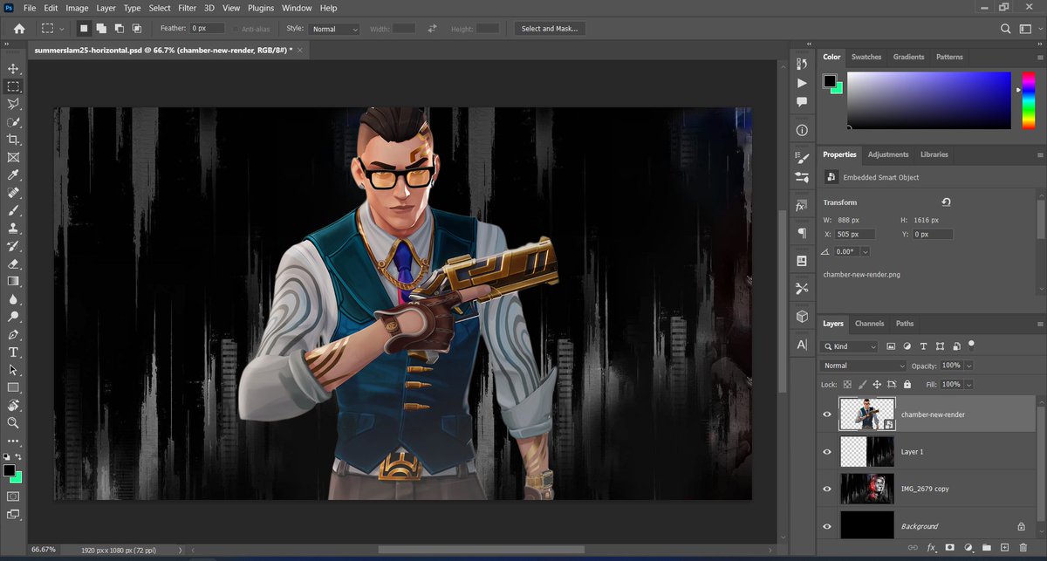
Task: Open the Info panel icon
Action: coord(802,130)
